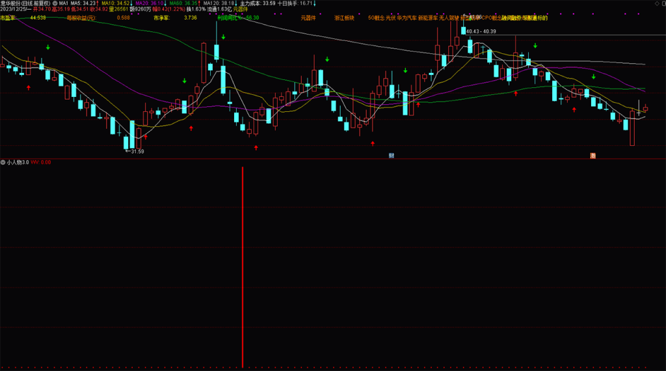666x371 pixels.
Task: Click the red up arrow below 31.59 low
Action: pyautogui.click(x=146, y=137)
